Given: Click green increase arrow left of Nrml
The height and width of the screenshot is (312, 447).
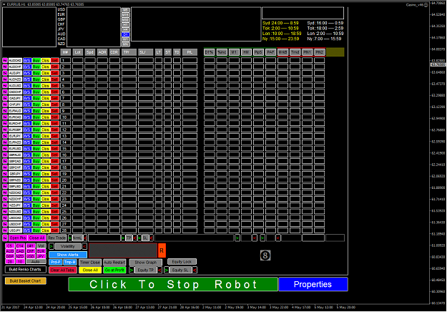Looking at the screenshot, I should [x=70, y=238].
